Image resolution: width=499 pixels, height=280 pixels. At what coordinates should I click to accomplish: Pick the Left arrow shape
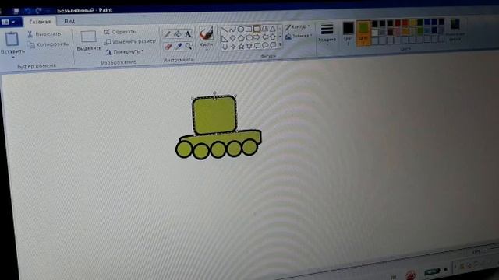[x=265, y=37]
